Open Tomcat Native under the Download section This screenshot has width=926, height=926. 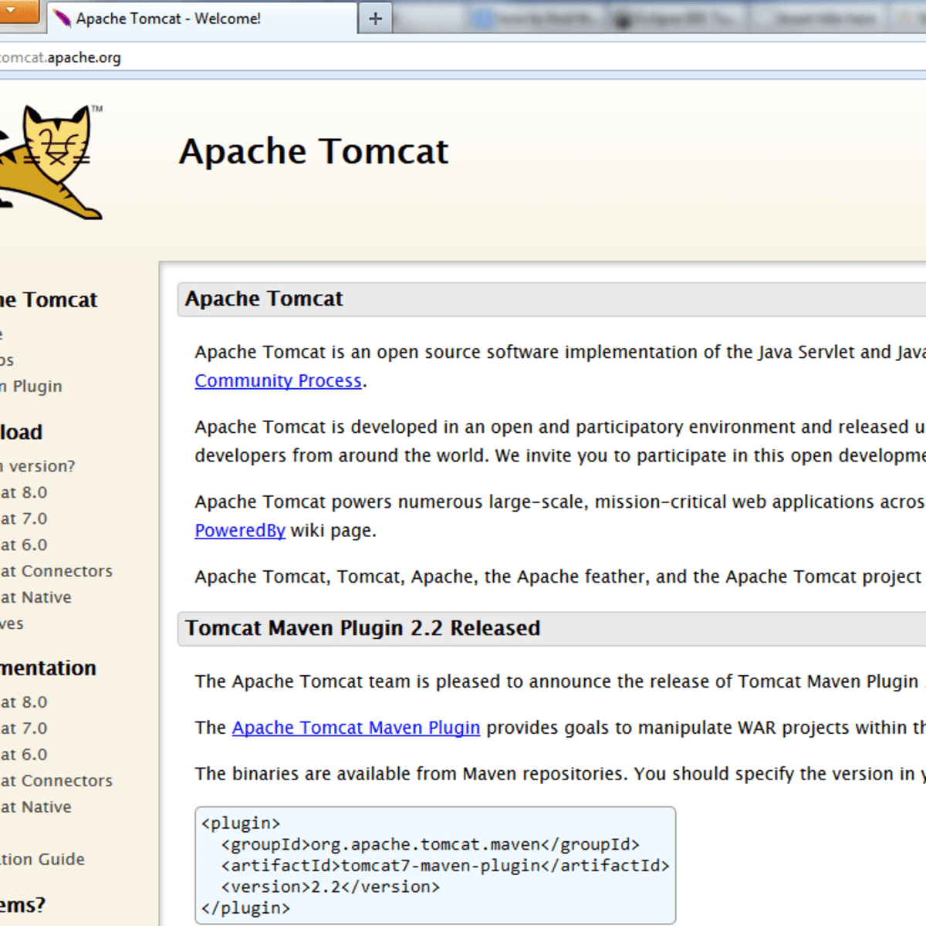[x=35, y=597]
